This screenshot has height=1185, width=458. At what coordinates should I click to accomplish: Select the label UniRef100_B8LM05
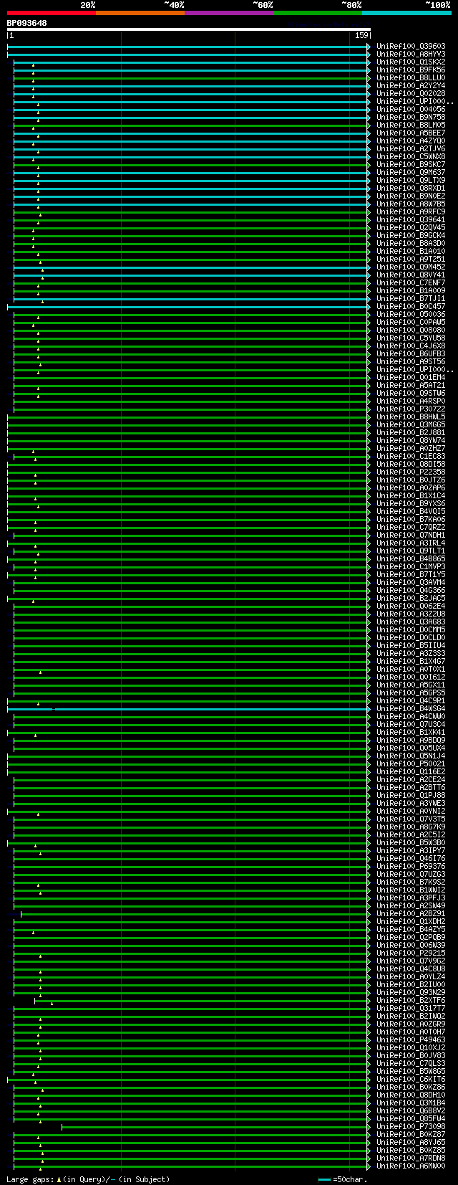[411, 125]
